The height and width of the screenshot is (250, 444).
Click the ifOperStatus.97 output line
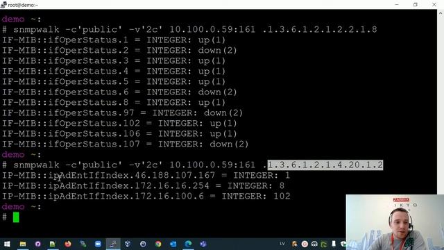[122, 112]
